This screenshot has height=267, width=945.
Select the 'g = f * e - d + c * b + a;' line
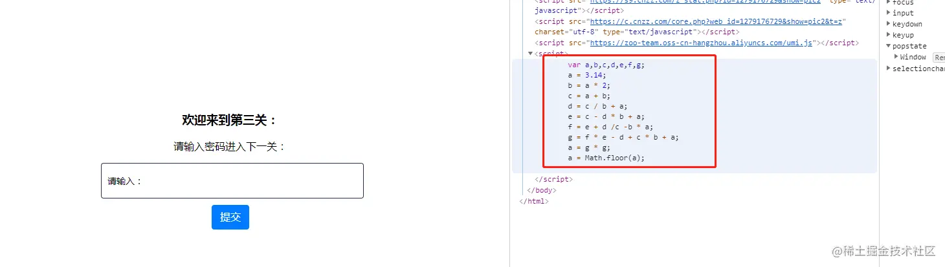[623, 137]
